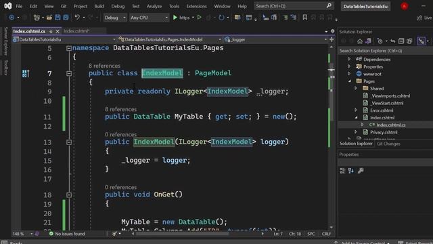The height and width of the screenshot is (244, 433).
Task: Click the red account avatar icon
Action: point(405,6)
